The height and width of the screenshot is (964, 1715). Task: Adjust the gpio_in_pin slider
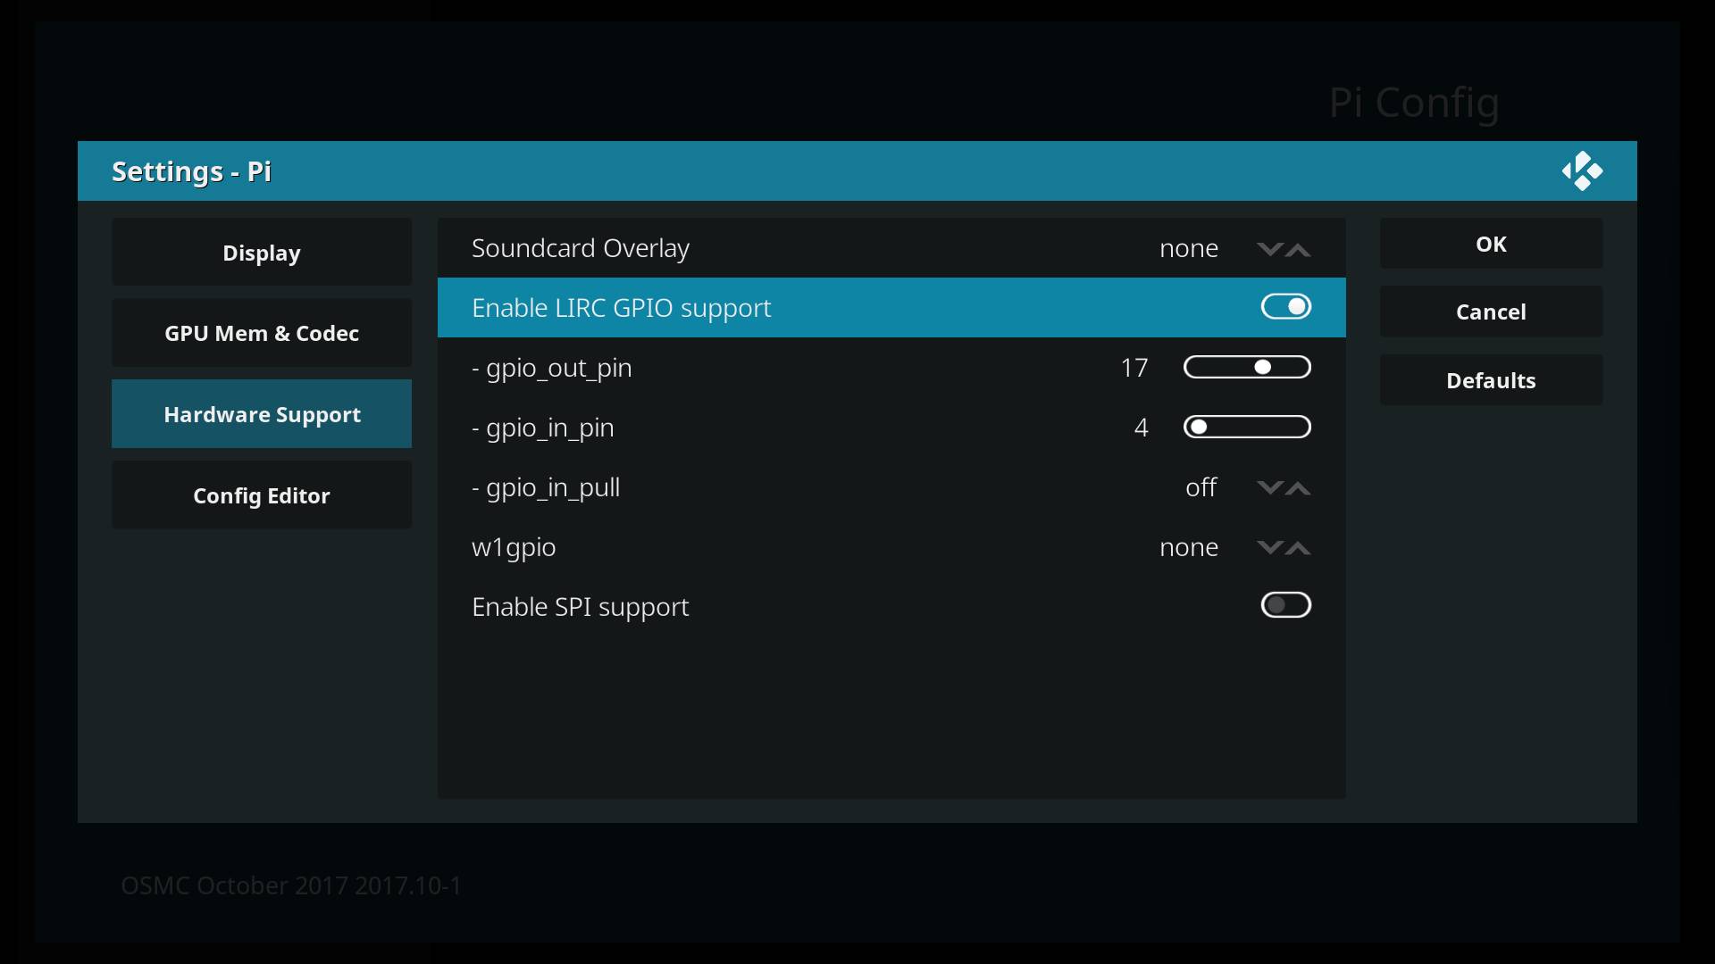(1247, 427)
